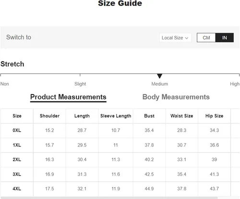Click hip value 41.3 for 3XL

click(x=215, y=174)
